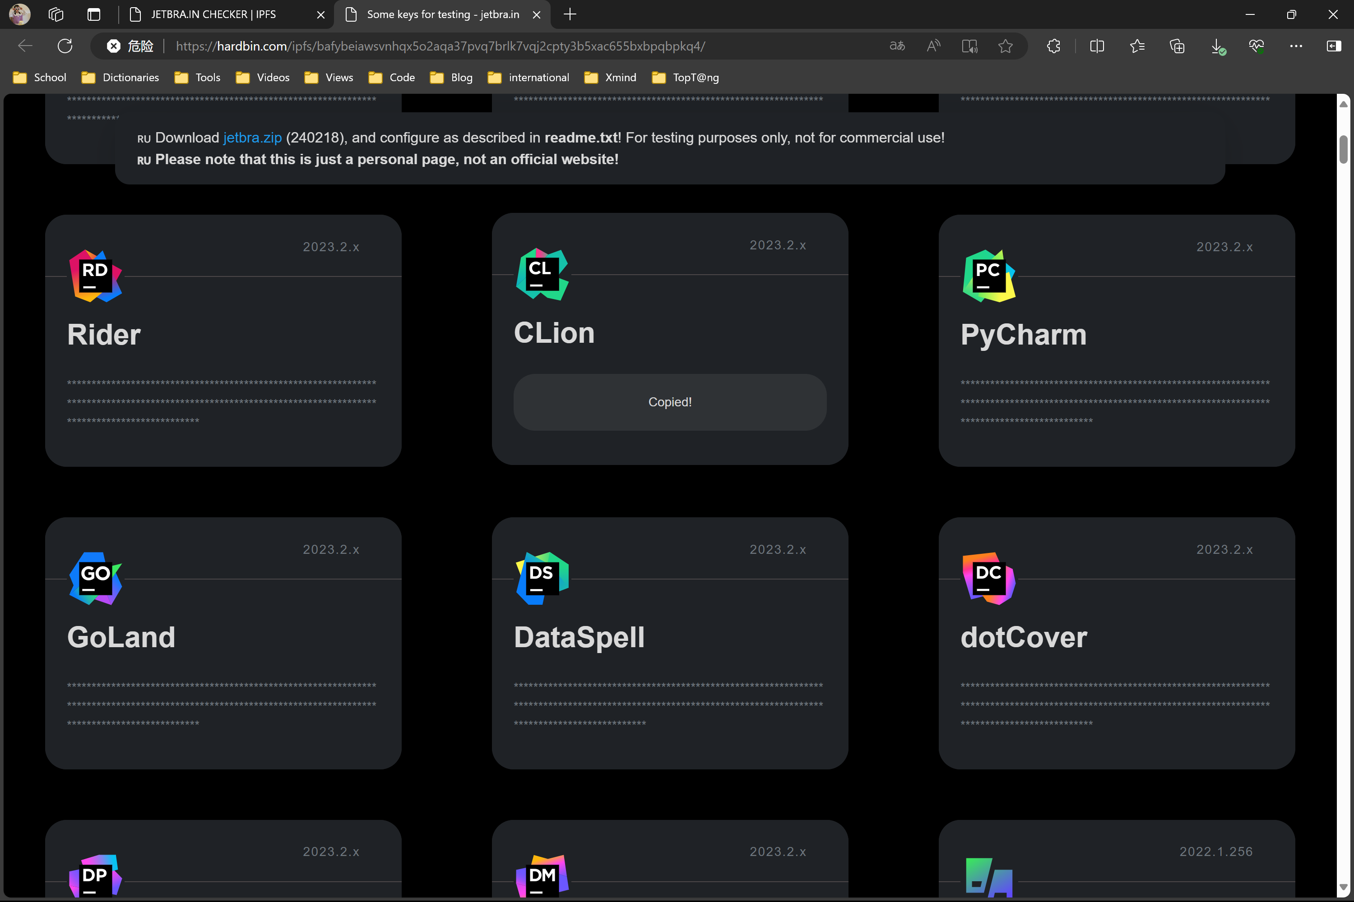1354x902 pixels.
Task: Click the scrollbar up arrow
Action: (1343, 104)
